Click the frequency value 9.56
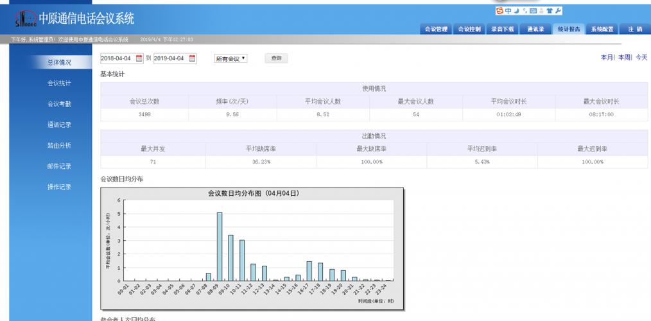 (x=232, y=115)
